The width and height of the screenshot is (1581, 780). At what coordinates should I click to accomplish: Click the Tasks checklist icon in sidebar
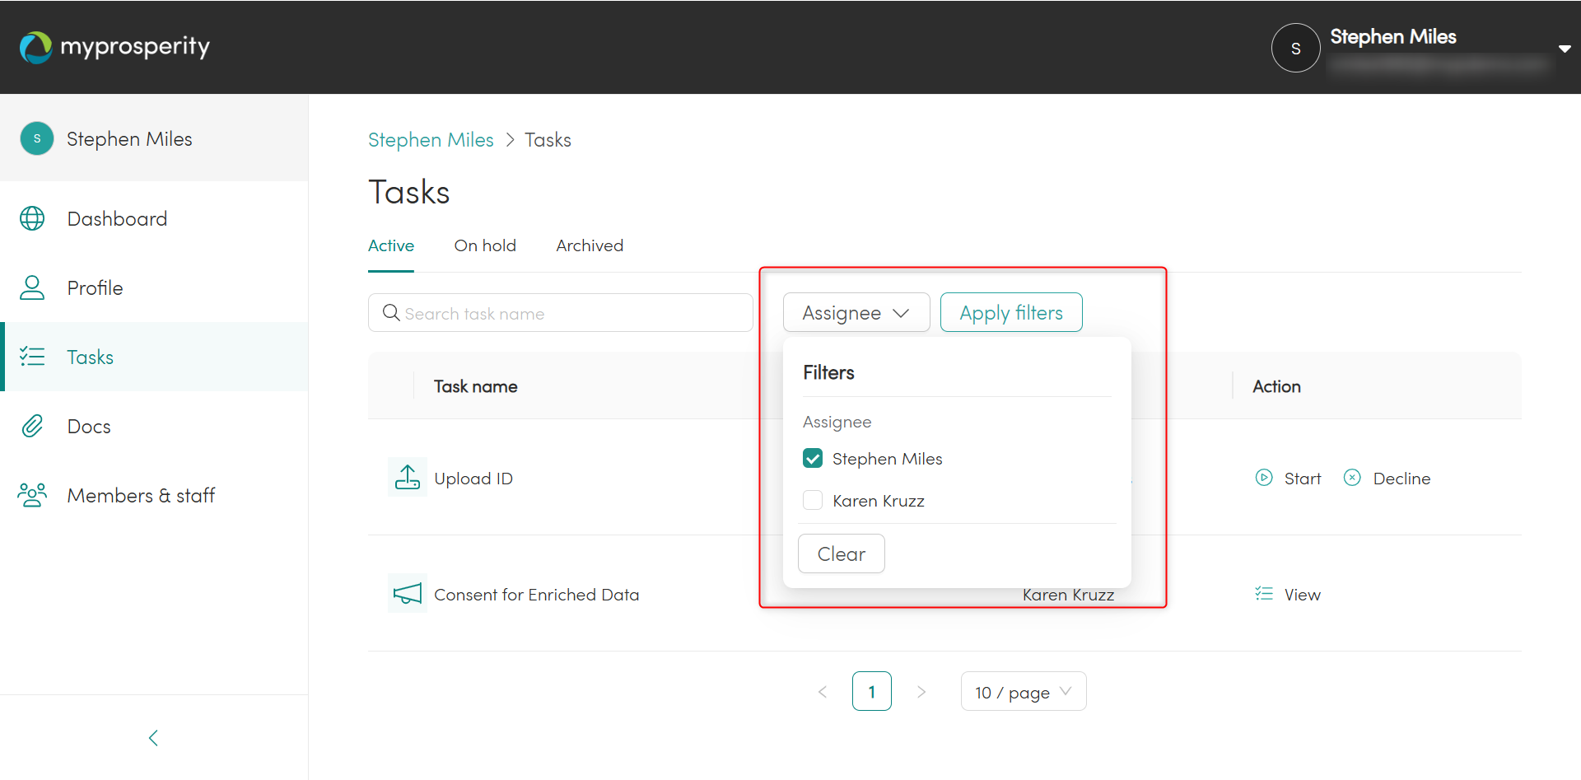click(32, 357)
